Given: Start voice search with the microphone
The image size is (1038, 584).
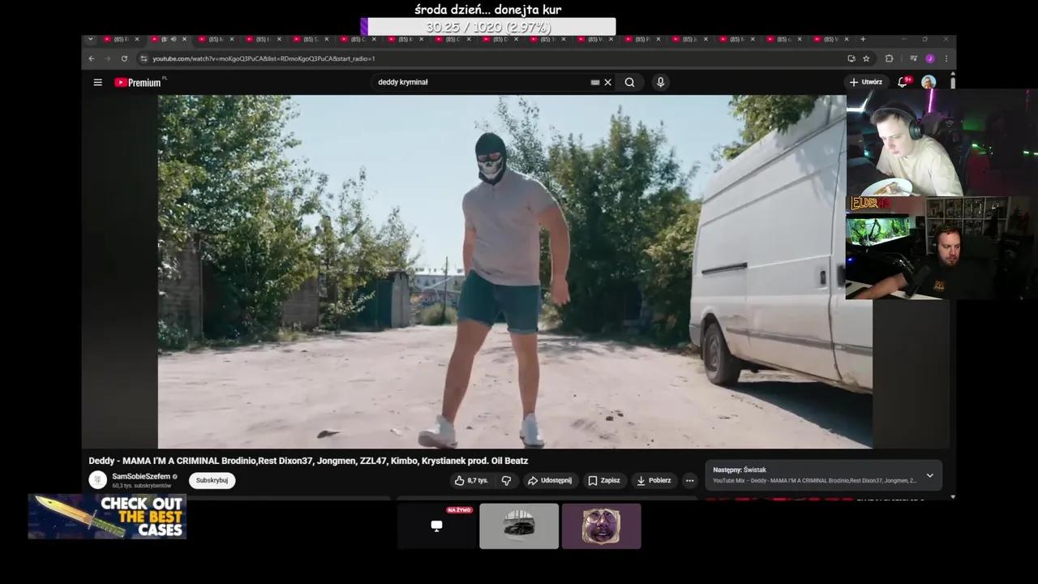Looking at the screenshot, I should [660, 82].
